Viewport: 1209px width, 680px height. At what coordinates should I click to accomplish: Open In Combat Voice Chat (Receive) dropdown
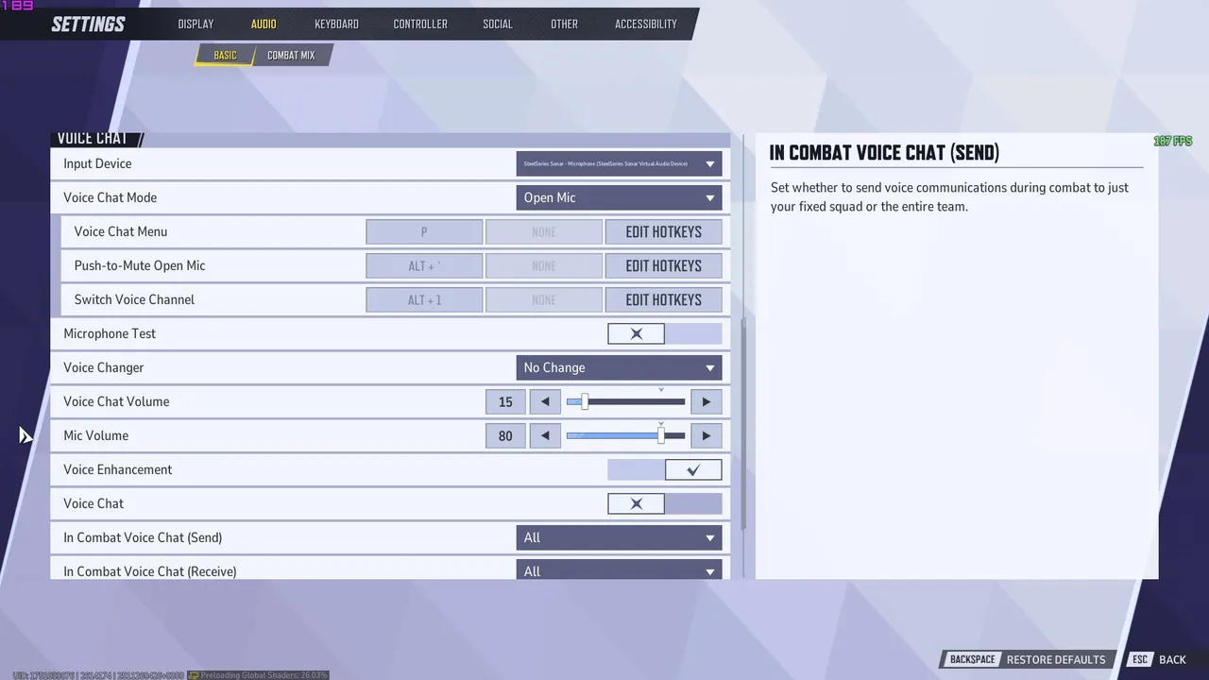(620, 569)
